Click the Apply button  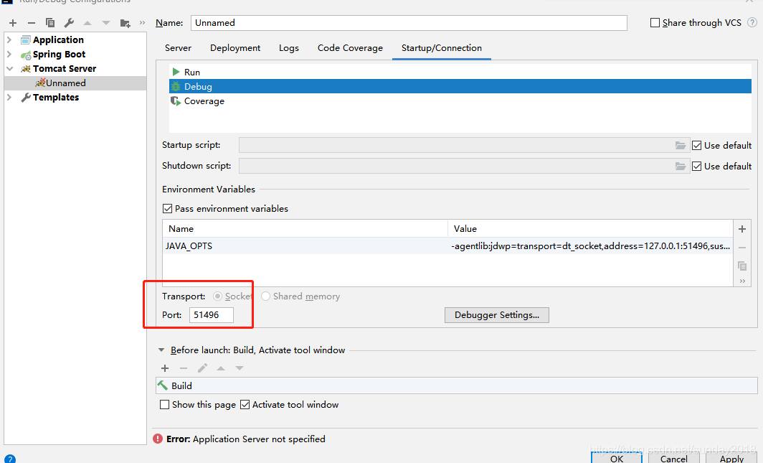click(x=732, y=458)
